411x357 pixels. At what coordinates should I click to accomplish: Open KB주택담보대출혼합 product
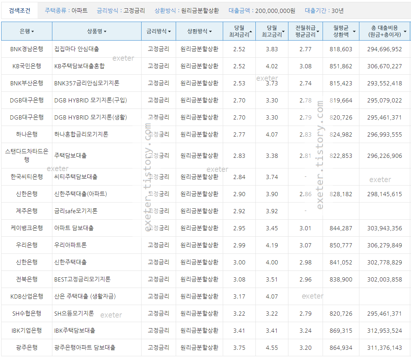pyautogui.click(x=79, y=66)
